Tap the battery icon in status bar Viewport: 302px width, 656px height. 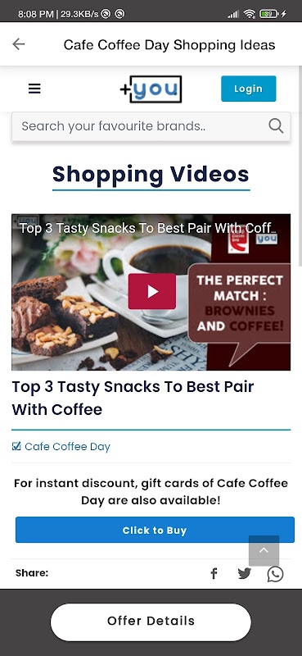[269, 14]
